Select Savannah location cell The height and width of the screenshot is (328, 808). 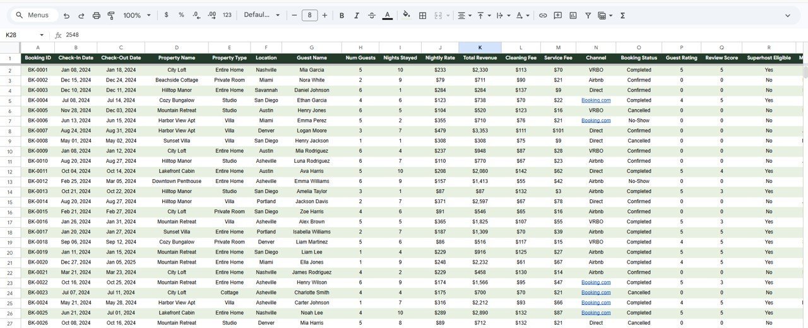coord(266,90)
